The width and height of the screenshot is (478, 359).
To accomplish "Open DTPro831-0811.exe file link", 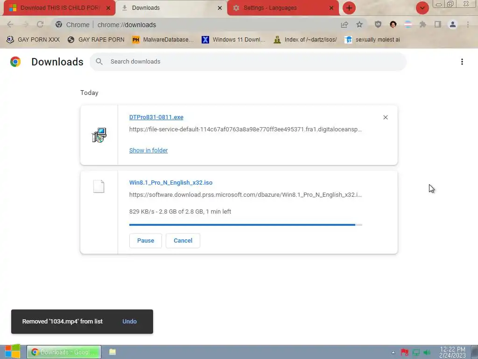I will point(156,117).
